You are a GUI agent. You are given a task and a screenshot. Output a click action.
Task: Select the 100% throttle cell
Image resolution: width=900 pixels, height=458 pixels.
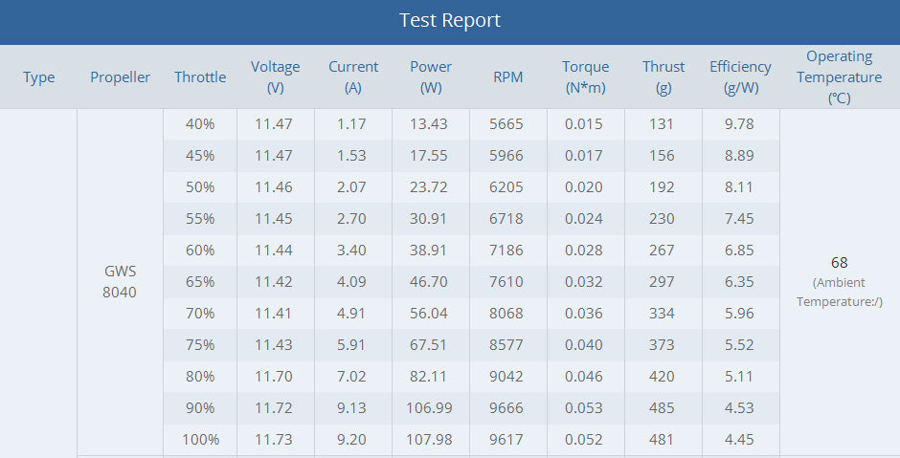coord(200,440)
